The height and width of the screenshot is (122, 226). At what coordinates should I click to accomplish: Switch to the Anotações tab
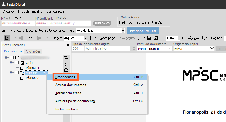pyautogui.click(x=33, y=51)
